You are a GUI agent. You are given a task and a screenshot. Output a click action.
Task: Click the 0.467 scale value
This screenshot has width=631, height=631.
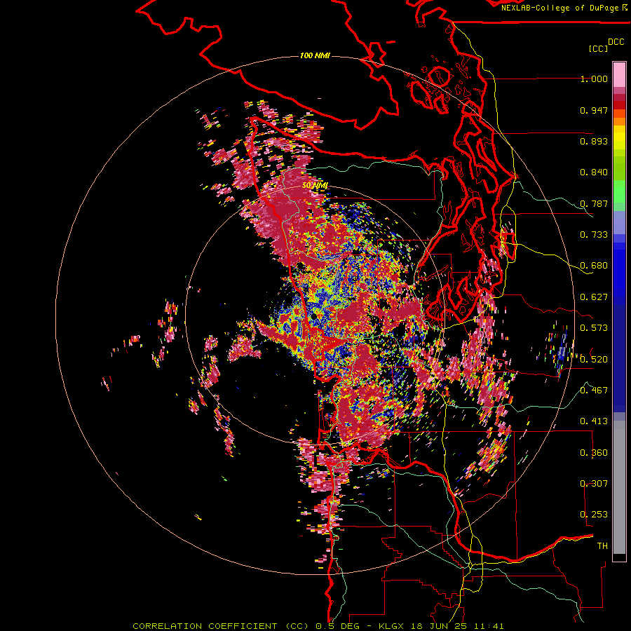(x=594, y=391)
